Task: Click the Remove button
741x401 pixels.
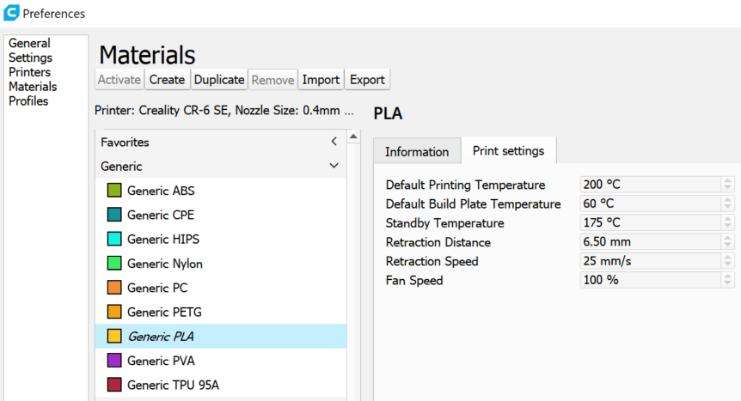Action: coord(273,79)
